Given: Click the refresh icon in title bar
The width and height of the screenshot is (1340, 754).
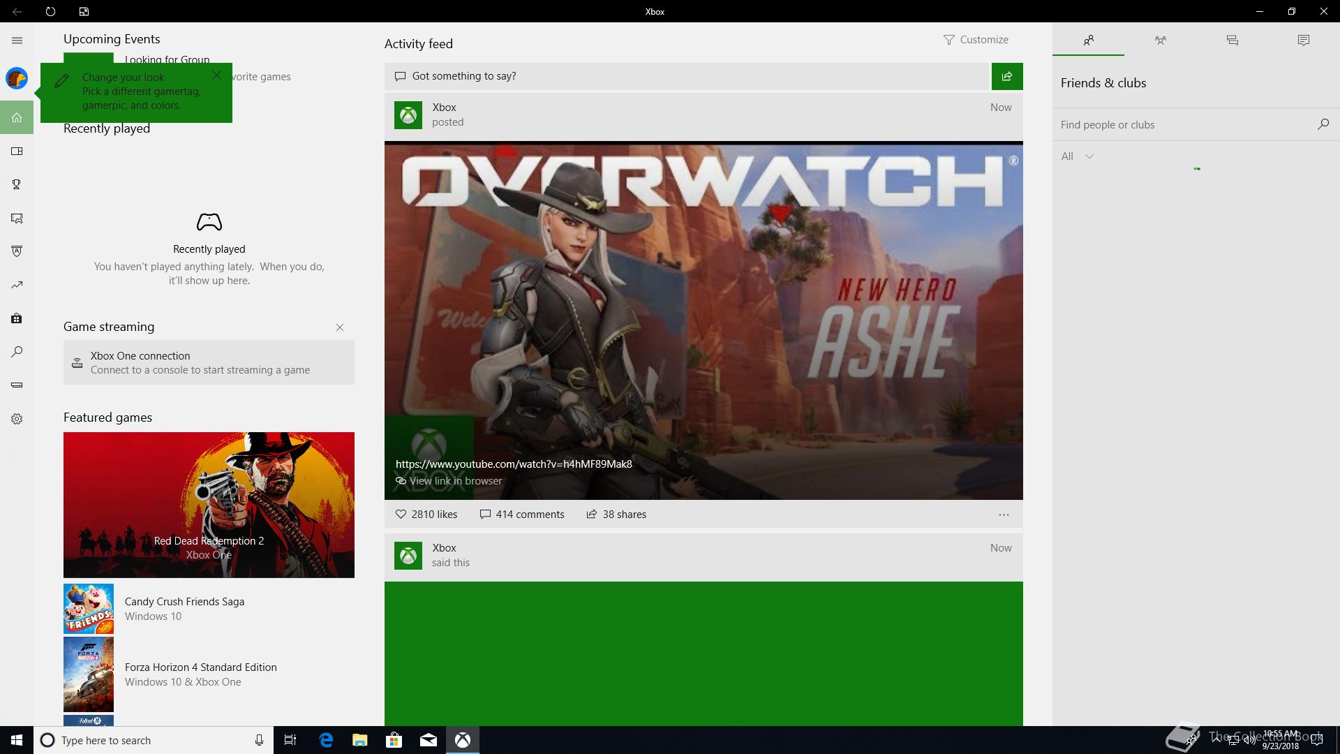Looking at the screenshot, I should coord(50,11).
